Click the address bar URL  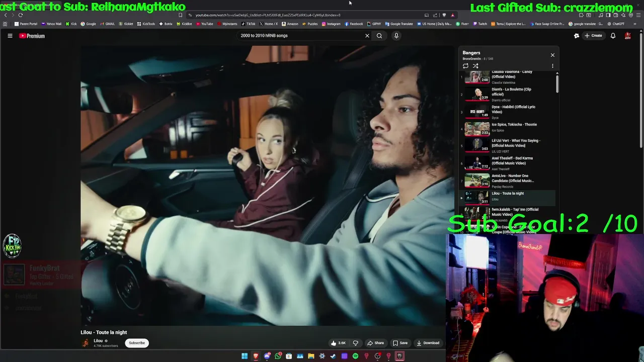coord(268,15)
